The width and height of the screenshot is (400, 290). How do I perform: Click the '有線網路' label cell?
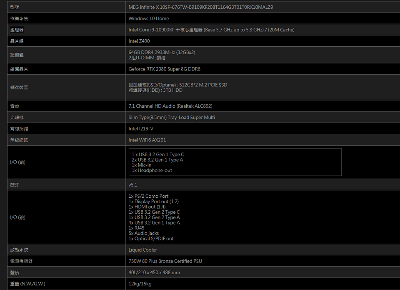(x=66, y=129)
